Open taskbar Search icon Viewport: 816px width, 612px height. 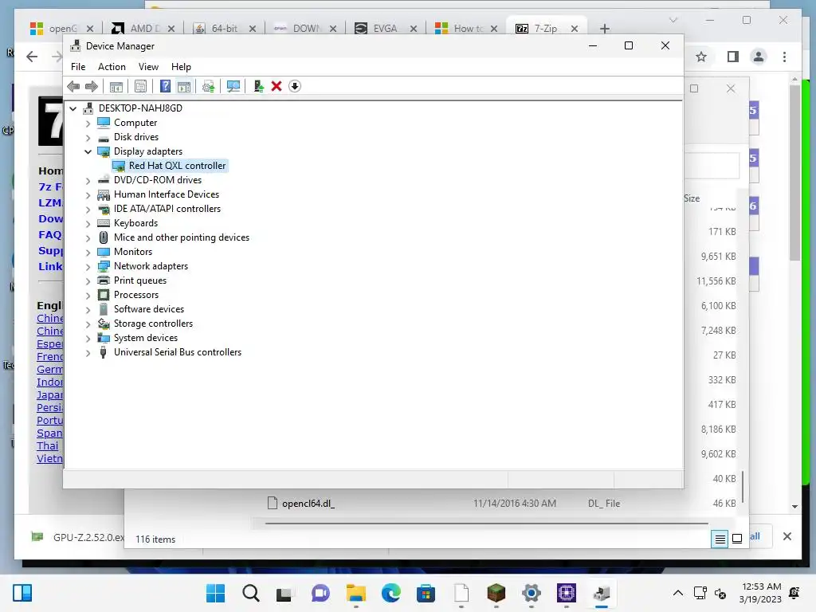(251, 593)
